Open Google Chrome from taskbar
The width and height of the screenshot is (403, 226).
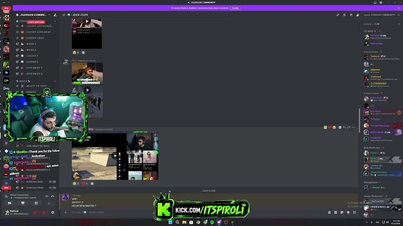pyautogui.click(x=198, y=222)
